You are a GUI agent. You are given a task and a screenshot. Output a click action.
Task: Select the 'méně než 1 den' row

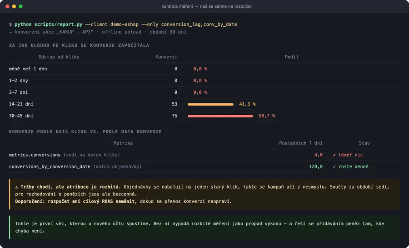click(204, 69)
